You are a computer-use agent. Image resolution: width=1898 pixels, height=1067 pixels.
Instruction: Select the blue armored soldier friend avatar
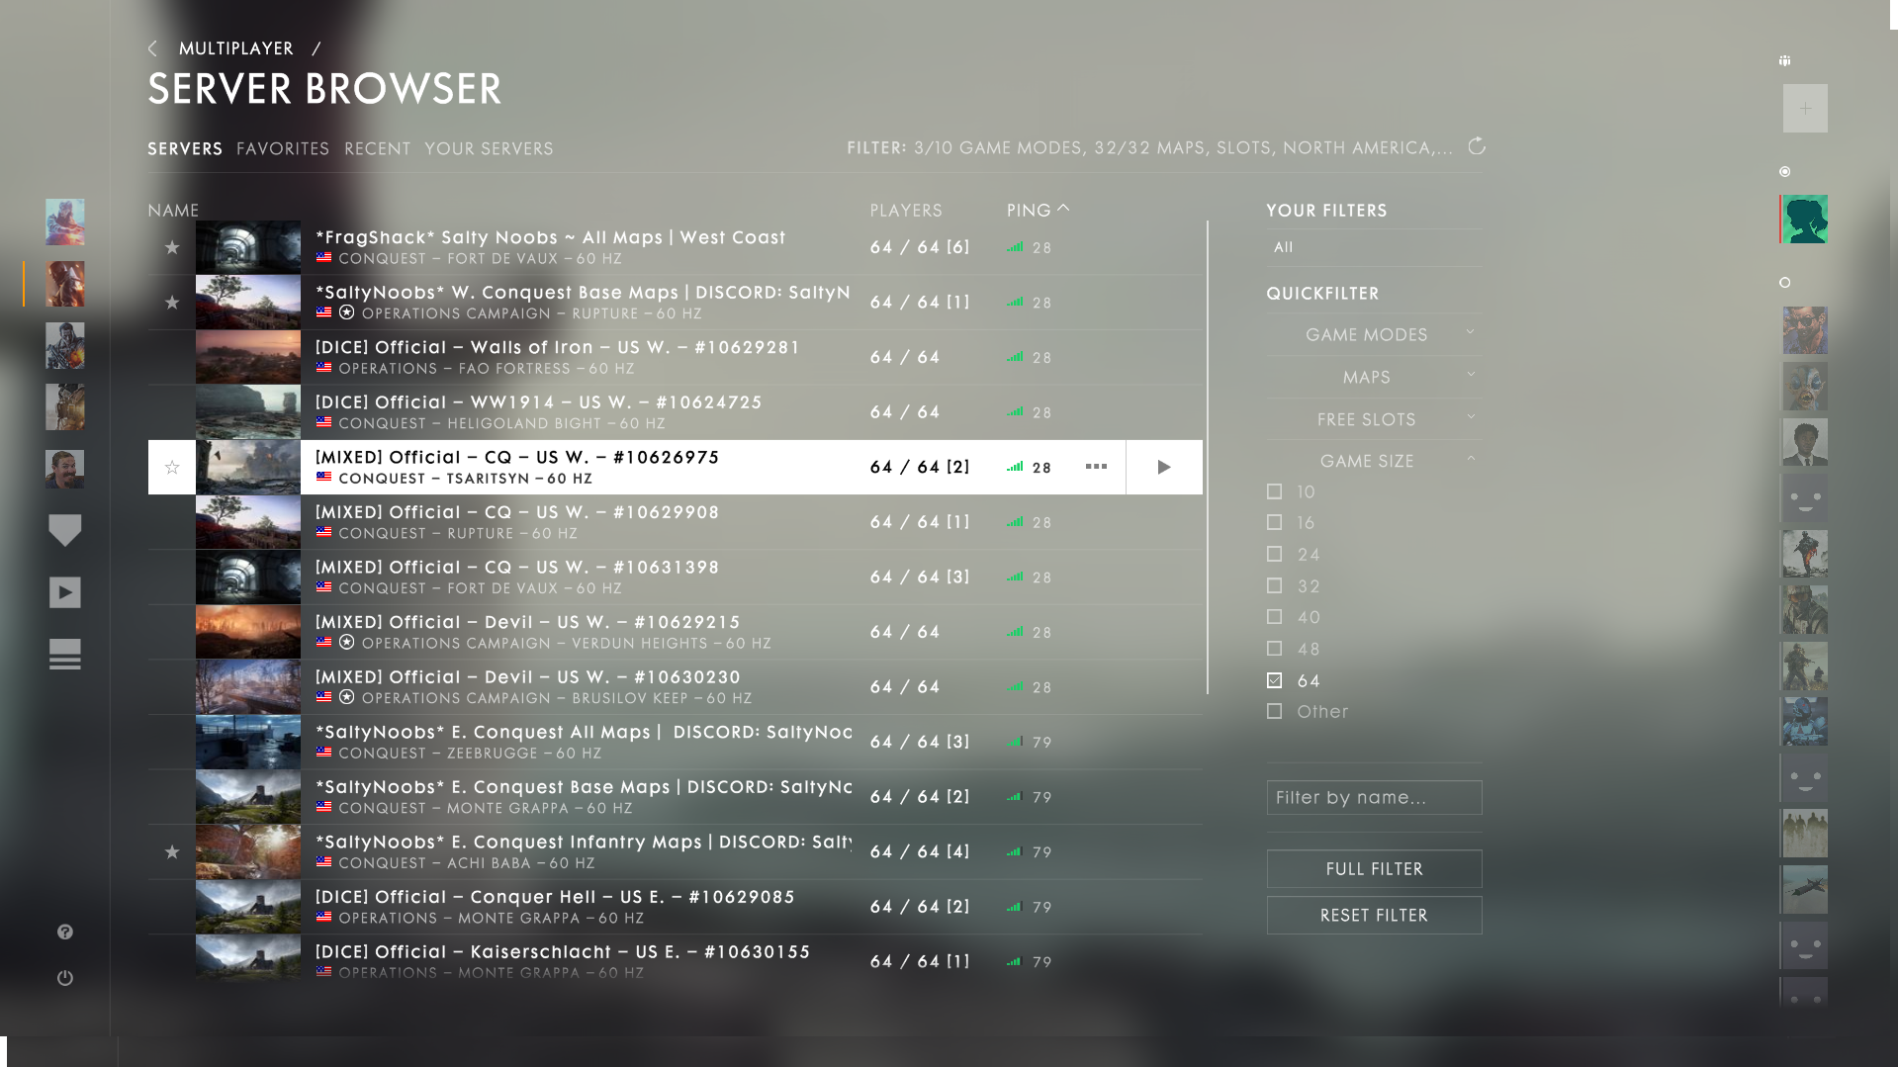1805,722
